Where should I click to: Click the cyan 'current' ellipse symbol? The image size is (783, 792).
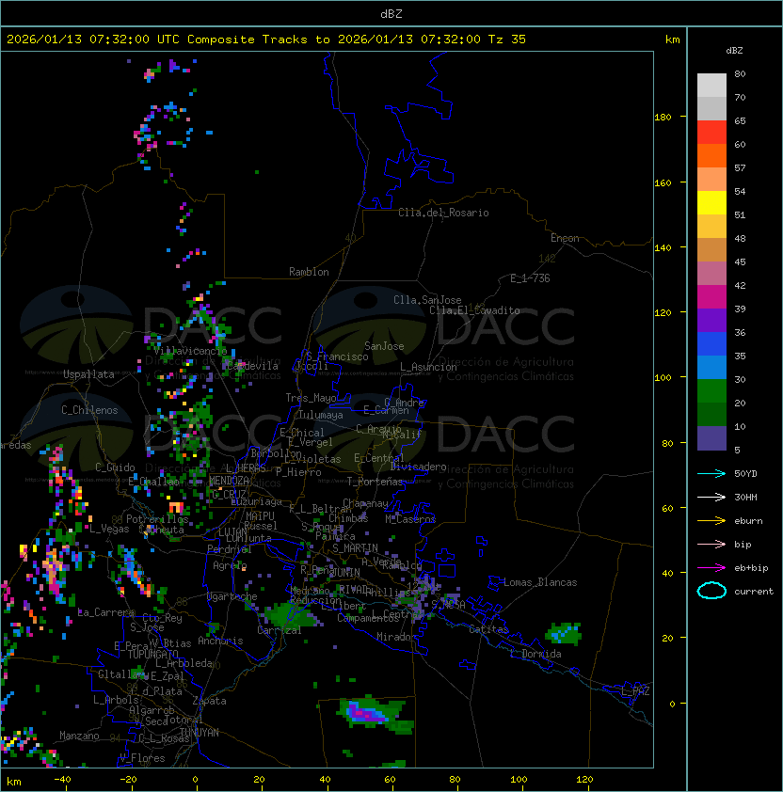(711, 591)
